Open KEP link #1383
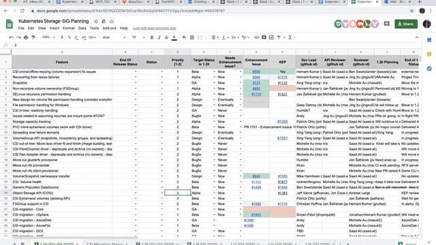Screen dimensions: 436x245 [x=283, y=193]
